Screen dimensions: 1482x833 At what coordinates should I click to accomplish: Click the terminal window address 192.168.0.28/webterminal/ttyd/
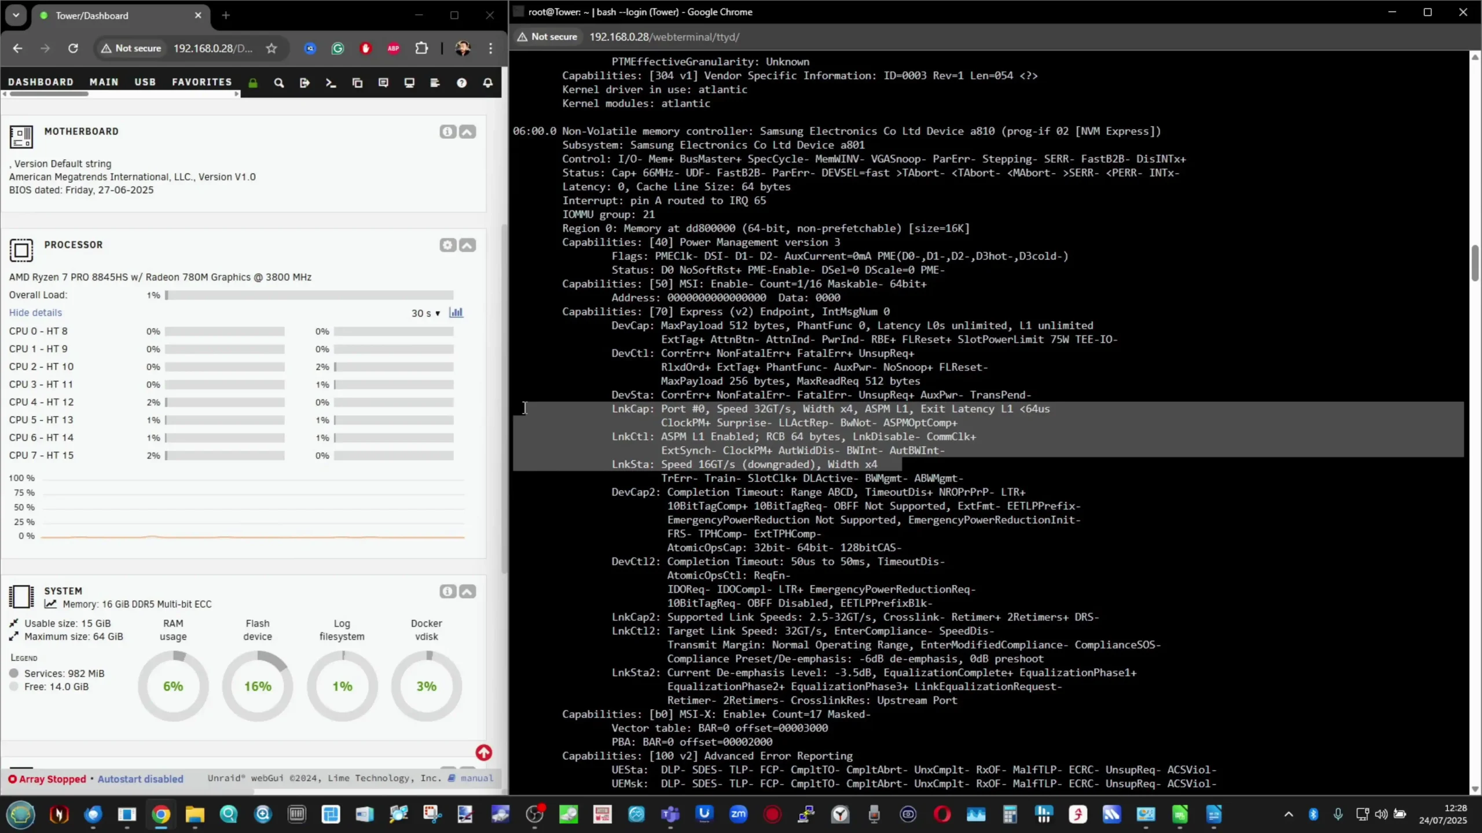tap(665, 36)
